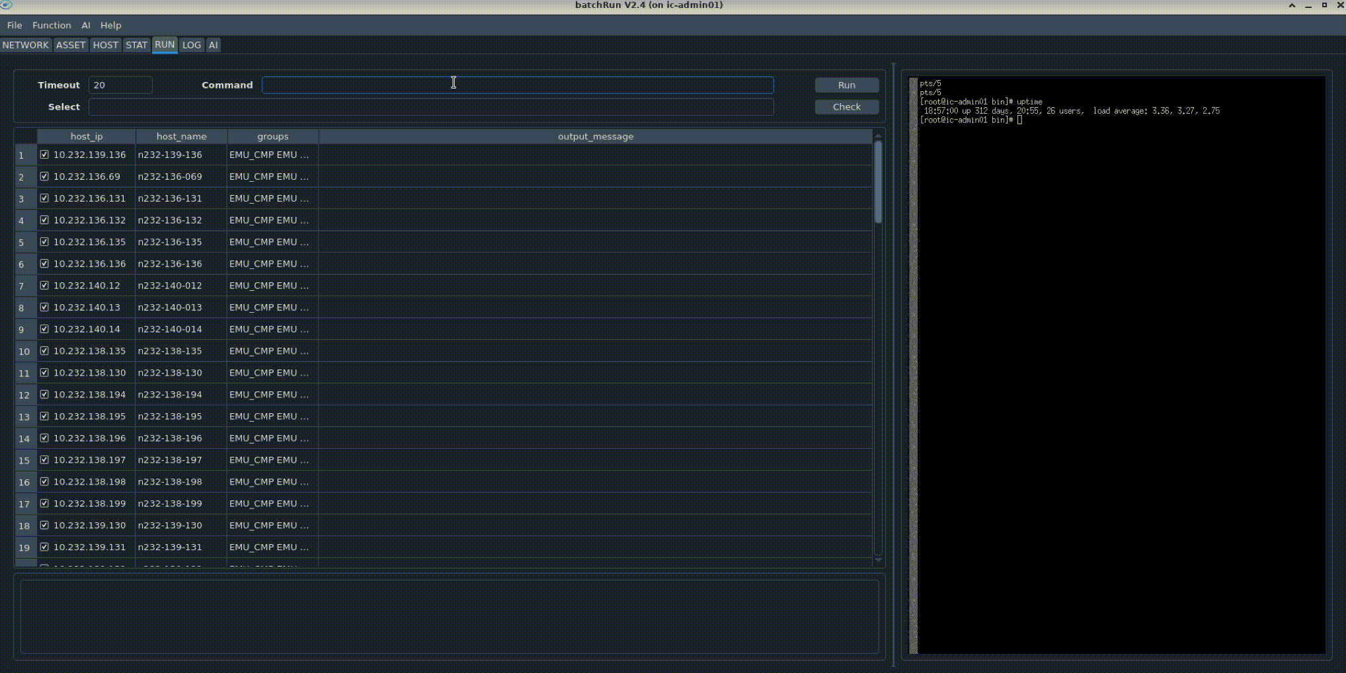Uncheck host 10.232.139.136 checkbox
This screenshot has width=1346, height=673.
(x=44, y=155)
